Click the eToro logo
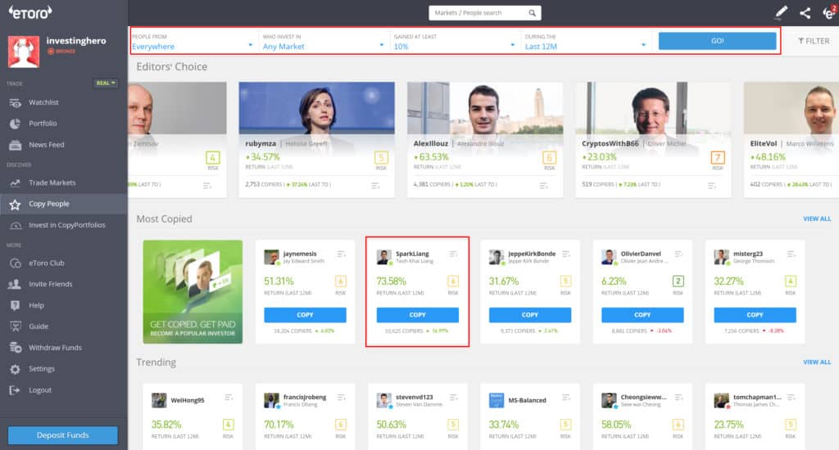The width and height of the screenshot is (839, 450). (30, 11)
